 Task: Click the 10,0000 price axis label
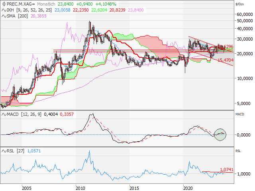coord(245,78)
